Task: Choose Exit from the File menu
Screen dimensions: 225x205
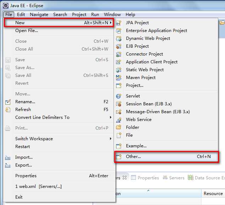Action: coord(59,197)
